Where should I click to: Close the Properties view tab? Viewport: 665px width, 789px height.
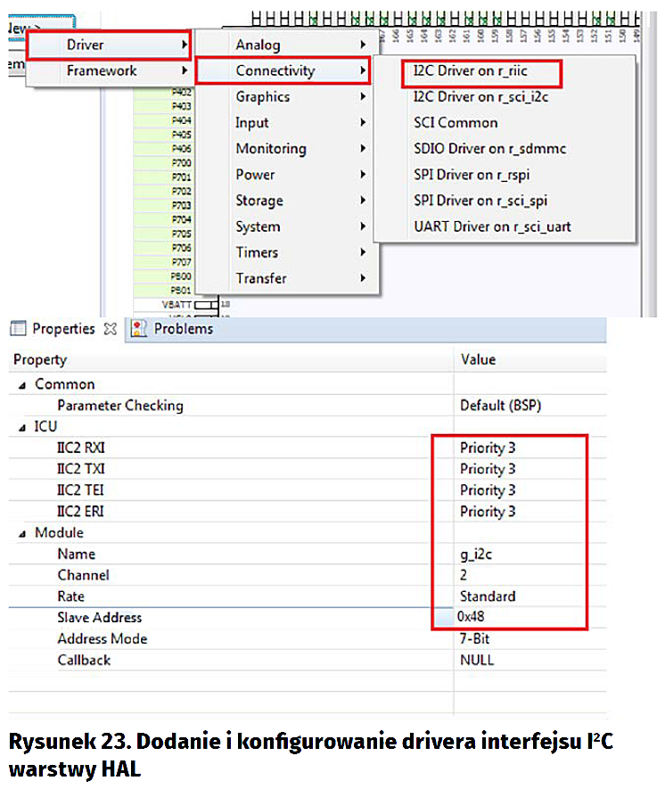click(110, 329)
